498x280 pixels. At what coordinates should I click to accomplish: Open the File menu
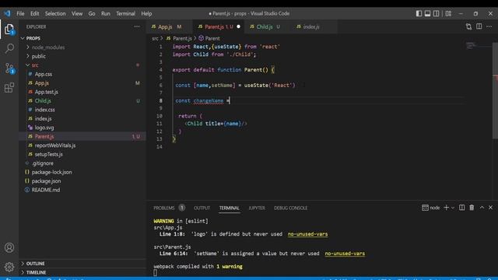point(20,13)
